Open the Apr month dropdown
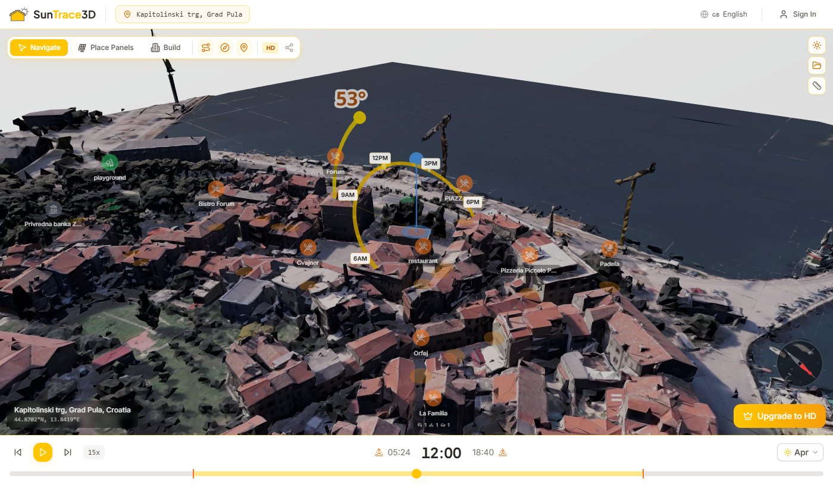833x488 pixels. [800, 452]
